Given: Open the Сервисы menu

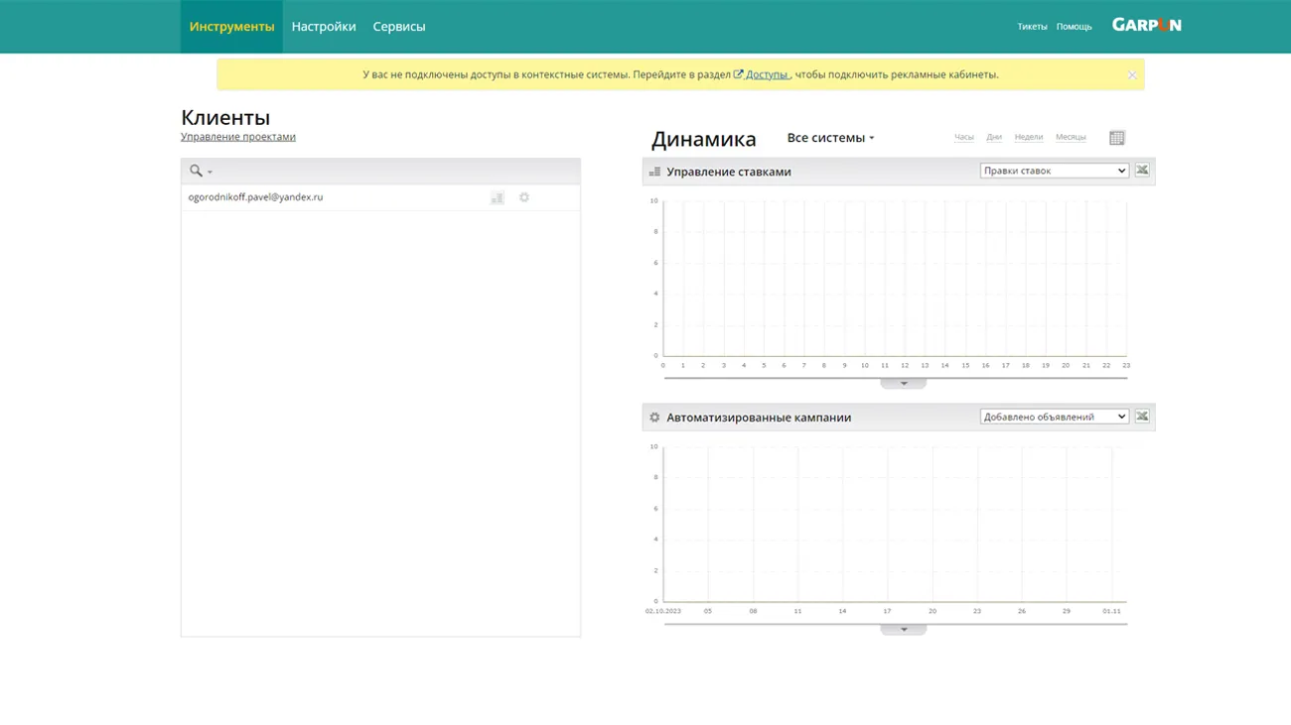Looking at the screenshot, I should (x=399, y=27).
